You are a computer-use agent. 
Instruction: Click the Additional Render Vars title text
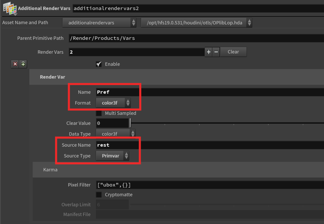point(44,8)
